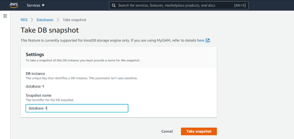Click chevron separator after RDS breadcrumb
294x139 pixels.
[x=32, y=20]
